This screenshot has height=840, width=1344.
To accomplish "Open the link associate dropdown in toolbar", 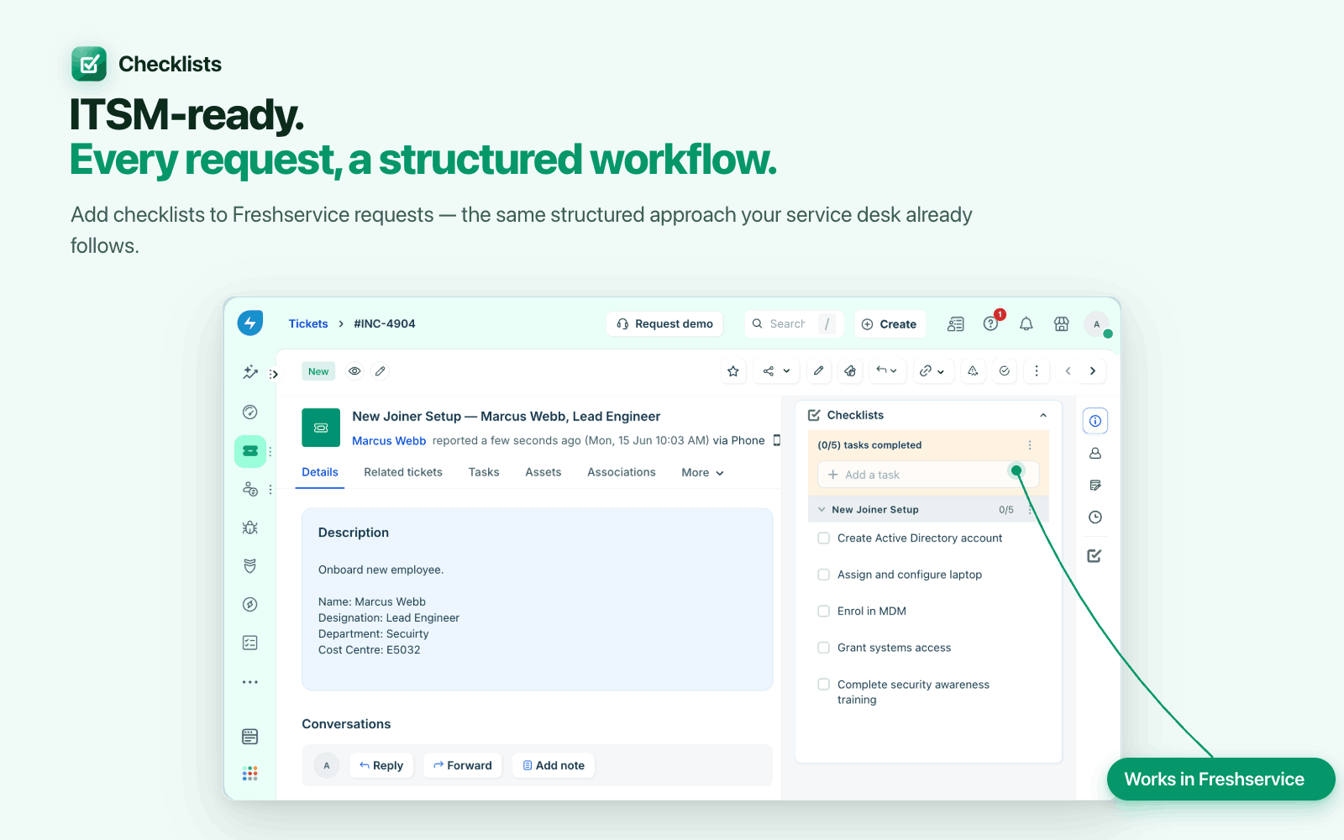I will (932, 371).
